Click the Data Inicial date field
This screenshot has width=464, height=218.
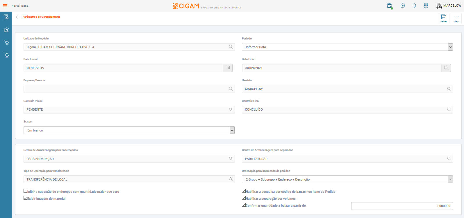pyautogui.click(x=123, y=68)
